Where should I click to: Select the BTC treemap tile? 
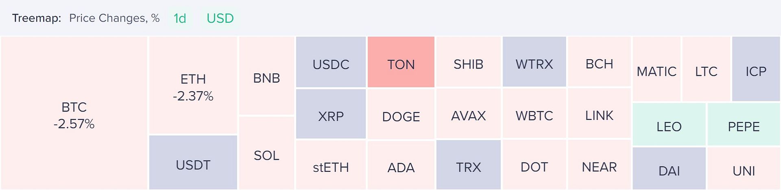[x=74, y=113]
